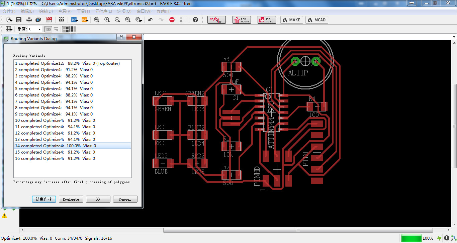Viewport: 457px width, 243px height.
Task: Save the board with the floppy icon
Action: [x=19, y=20]
